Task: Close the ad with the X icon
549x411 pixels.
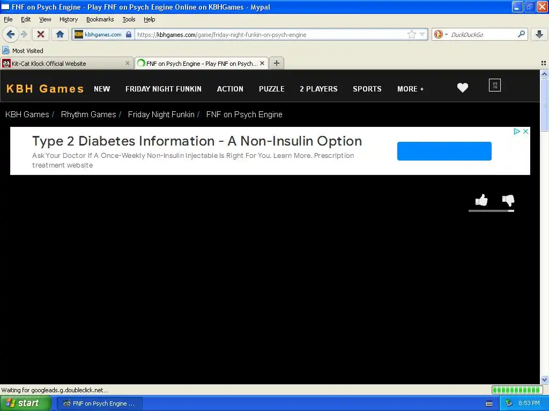Action: (525, 132)
